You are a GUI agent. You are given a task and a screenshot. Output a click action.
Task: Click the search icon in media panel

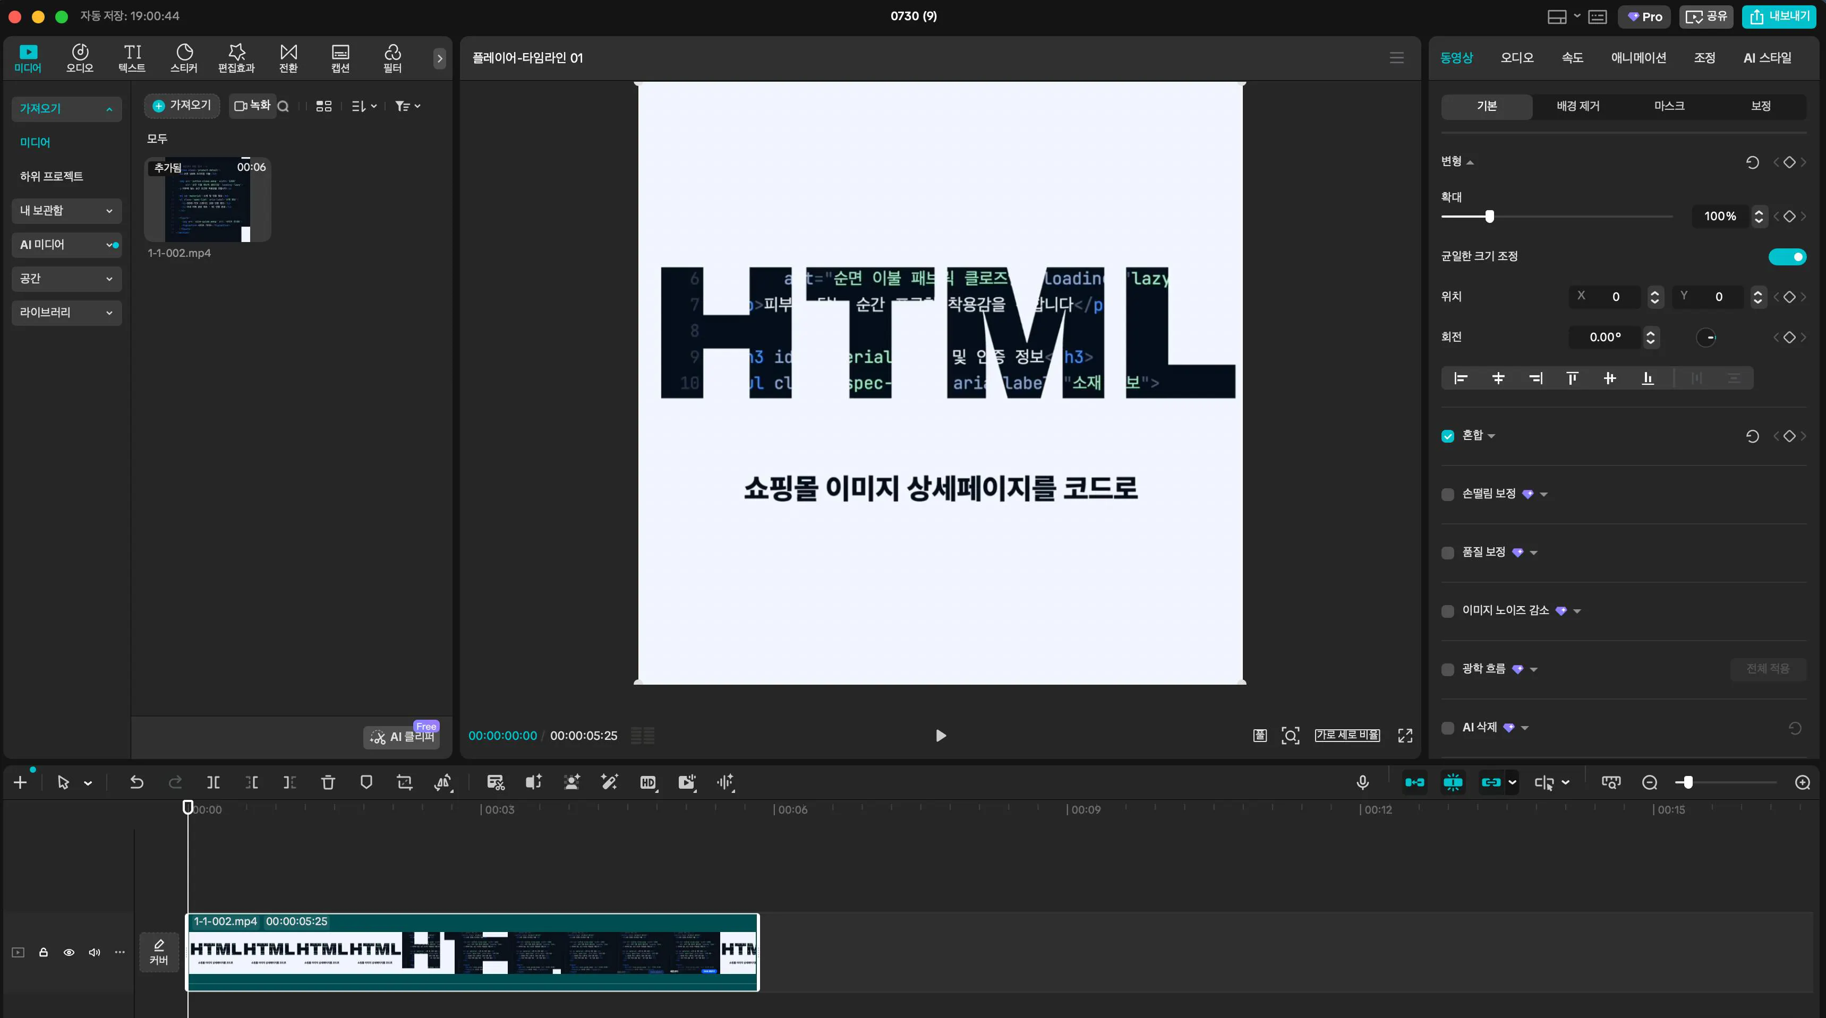click(x=283, y=106)
